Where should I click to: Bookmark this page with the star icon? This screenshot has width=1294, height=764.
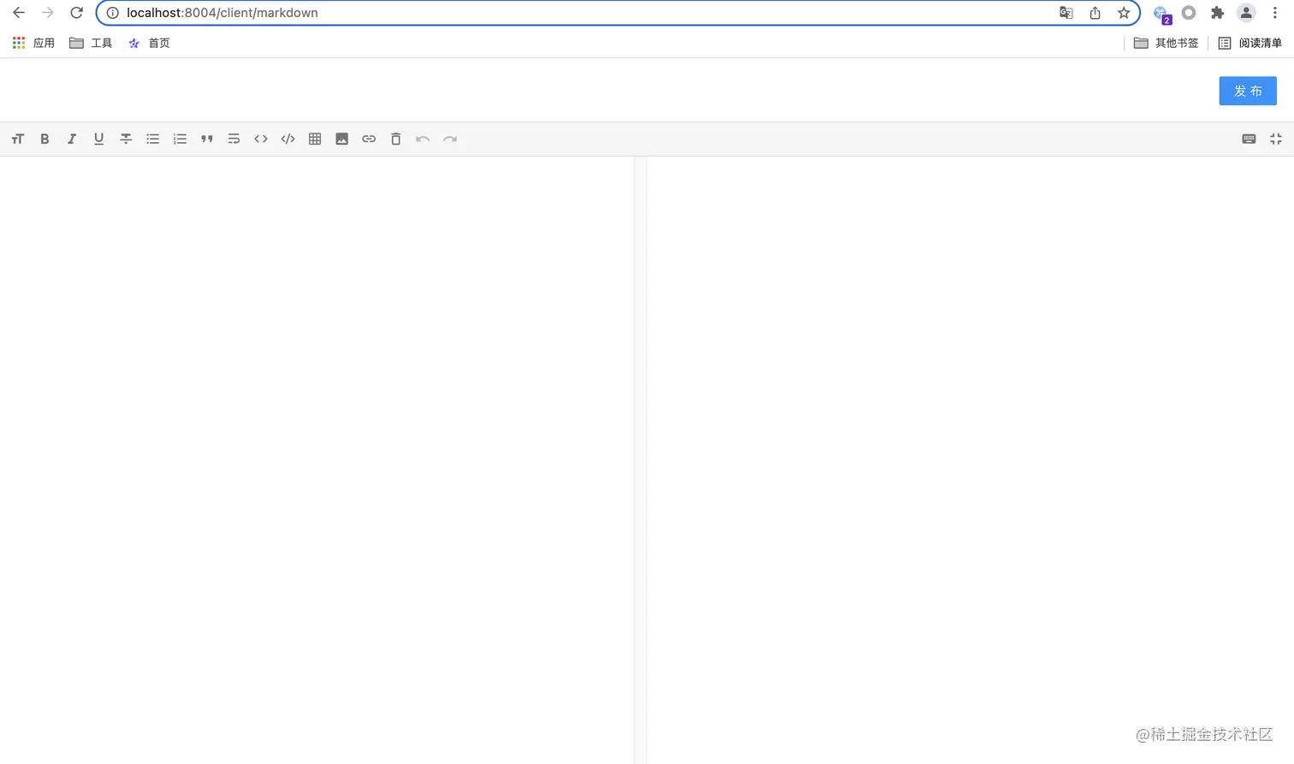click(1124, 13)
